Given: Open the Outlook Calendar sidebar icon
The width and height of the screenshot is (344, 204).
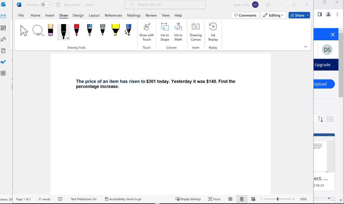Looking at the screenshot, I should click(x=3, y=28).
